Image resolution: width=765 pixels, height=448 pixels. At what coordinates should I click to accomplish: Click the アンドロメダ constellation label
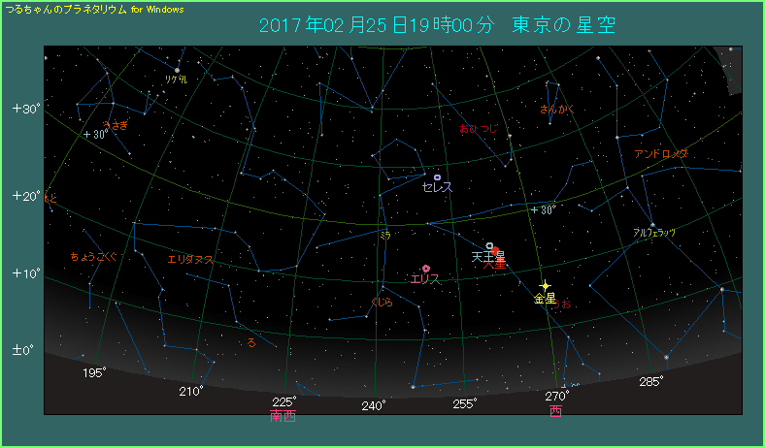pyautogui.click(x=661, y=154)
